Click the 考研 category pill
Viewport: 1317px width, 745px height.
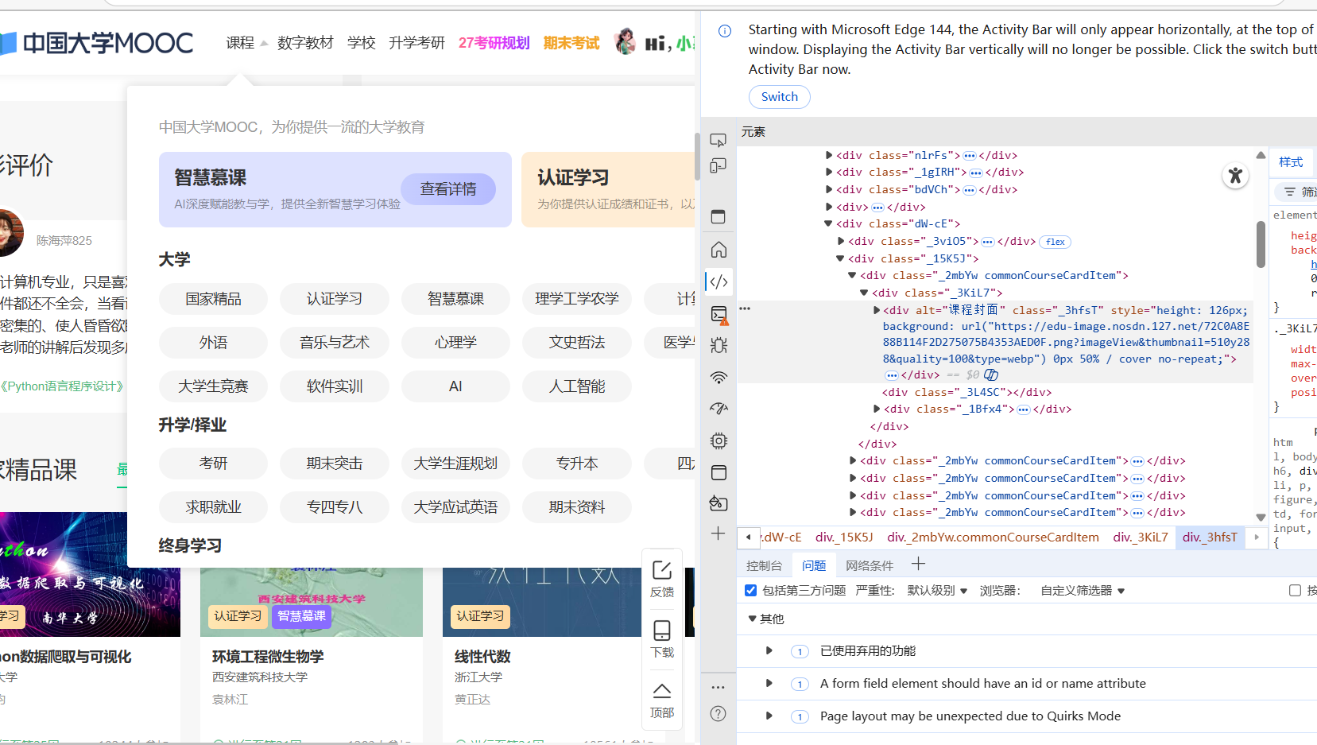click(214, 464)
